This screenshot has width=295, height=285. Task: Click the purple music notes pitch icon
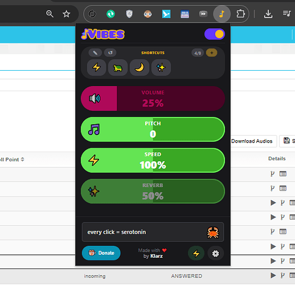point(94,129)
